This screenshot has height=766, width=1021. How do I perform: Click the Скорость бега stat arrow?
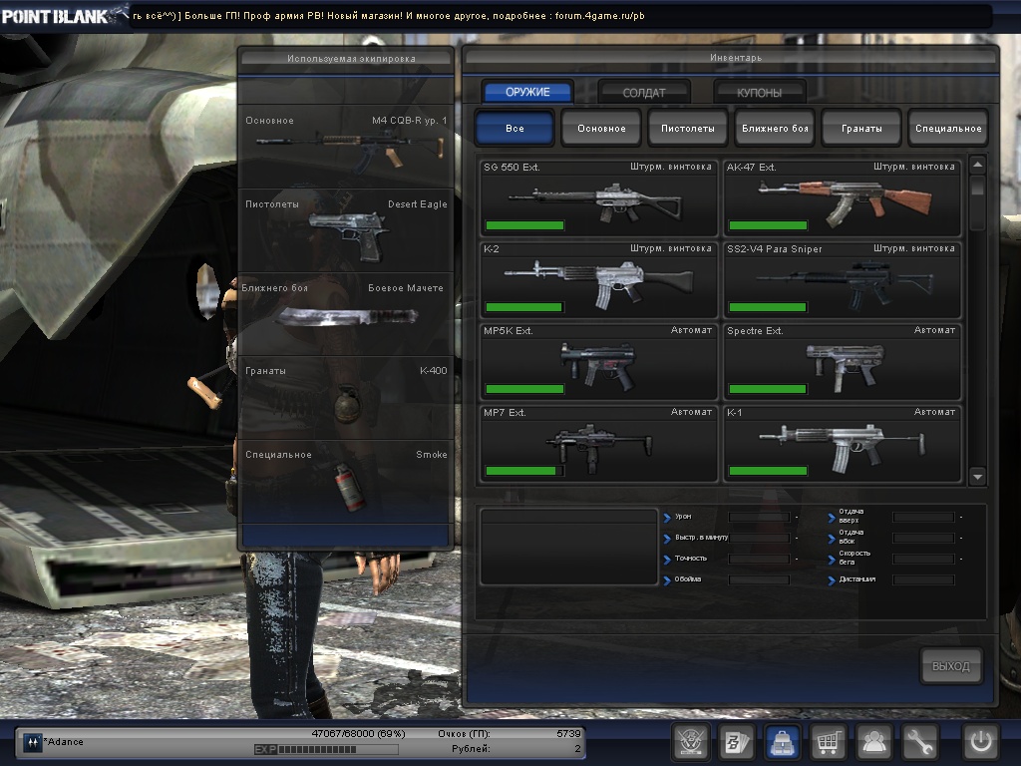pos(832,560)
